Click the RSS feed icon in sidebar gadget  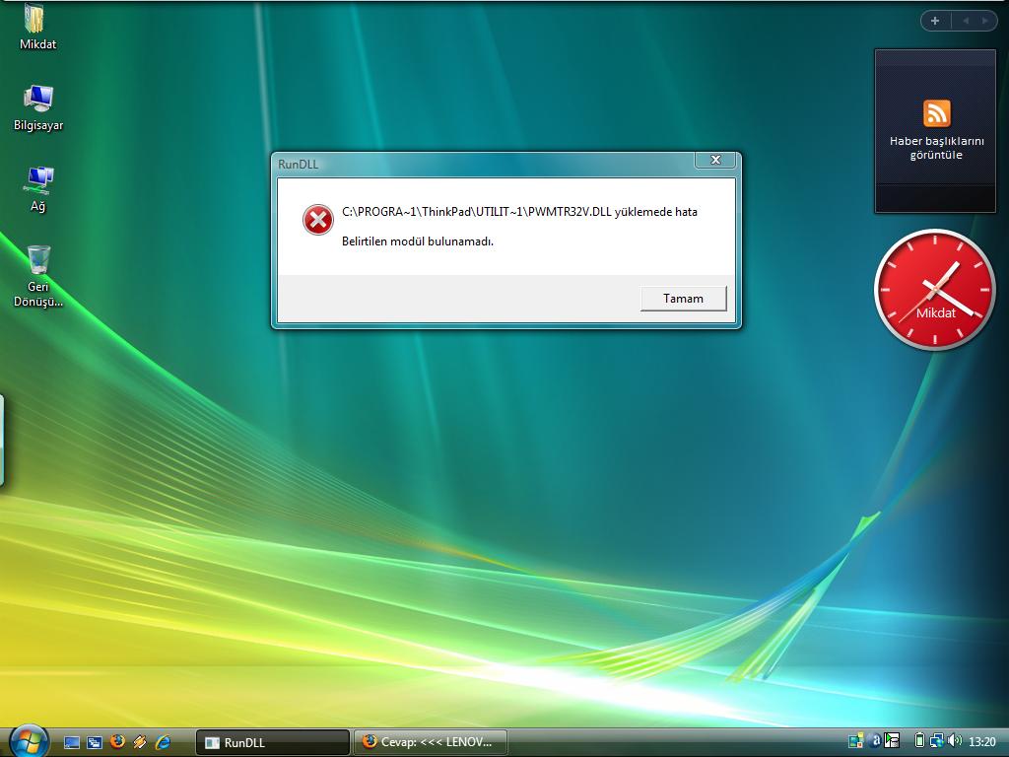936,114
